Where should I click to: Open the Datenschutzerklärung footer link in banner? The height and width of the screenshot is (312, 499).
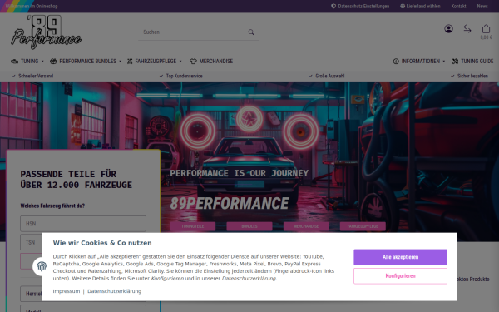[114, 291]
